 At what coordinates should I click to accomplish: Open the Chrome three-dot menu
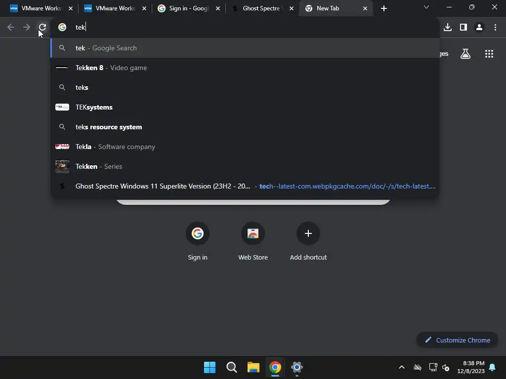495,28
